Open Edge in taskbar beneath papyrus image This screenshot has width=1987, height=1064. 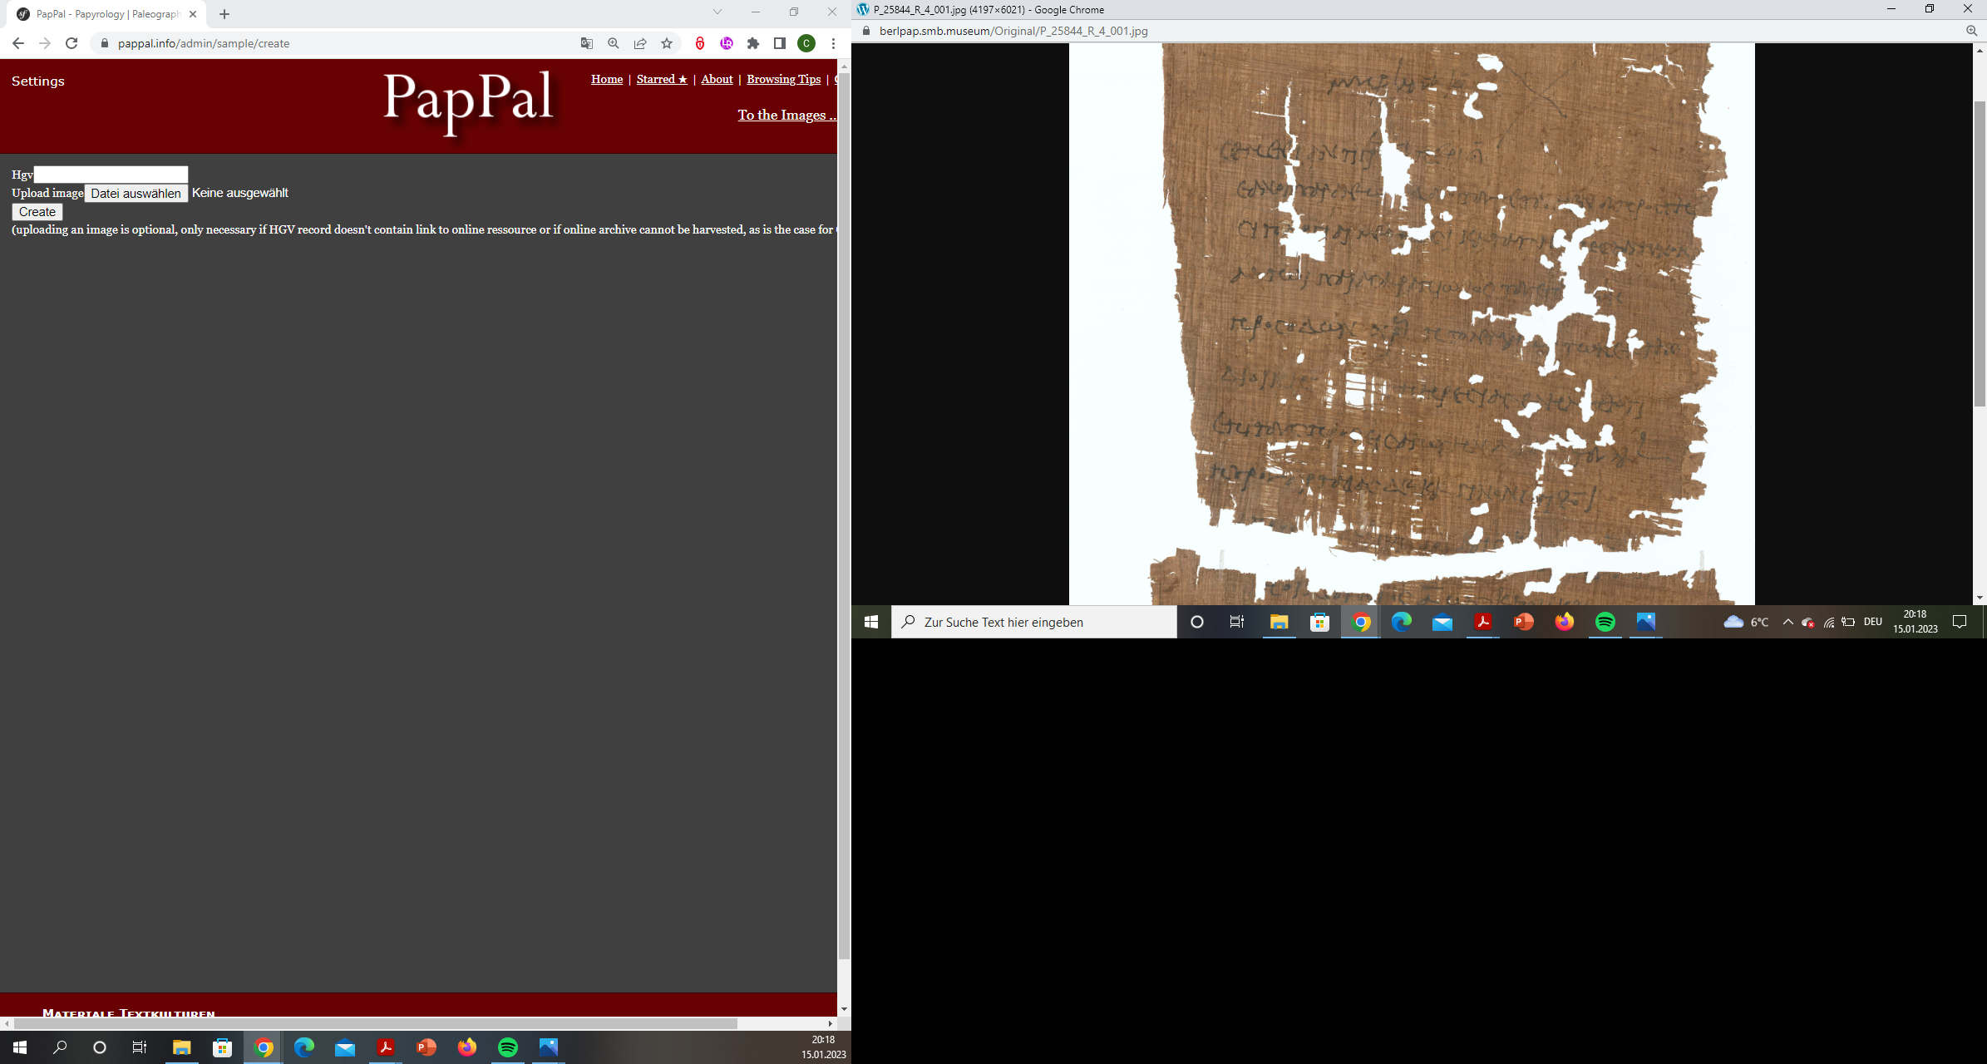(x=1402, y=622)
